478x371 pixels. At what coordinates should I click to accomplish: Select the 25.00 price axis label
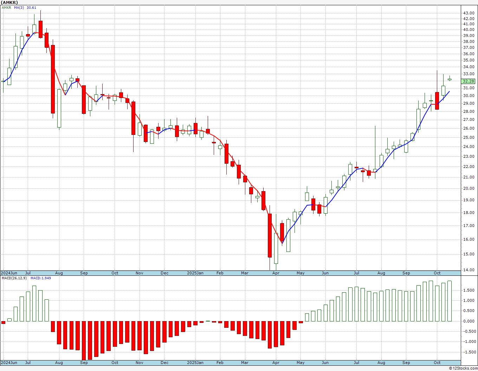point(469,137)
